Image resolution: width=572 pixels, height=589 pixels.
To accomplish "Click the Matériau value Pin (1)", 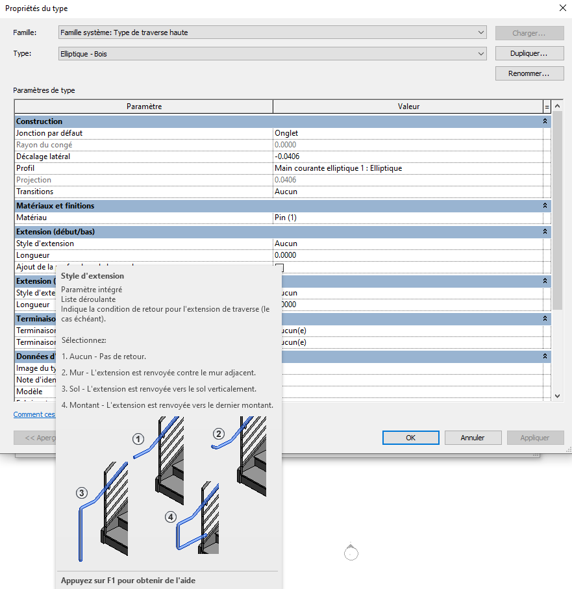I will 407,218.
